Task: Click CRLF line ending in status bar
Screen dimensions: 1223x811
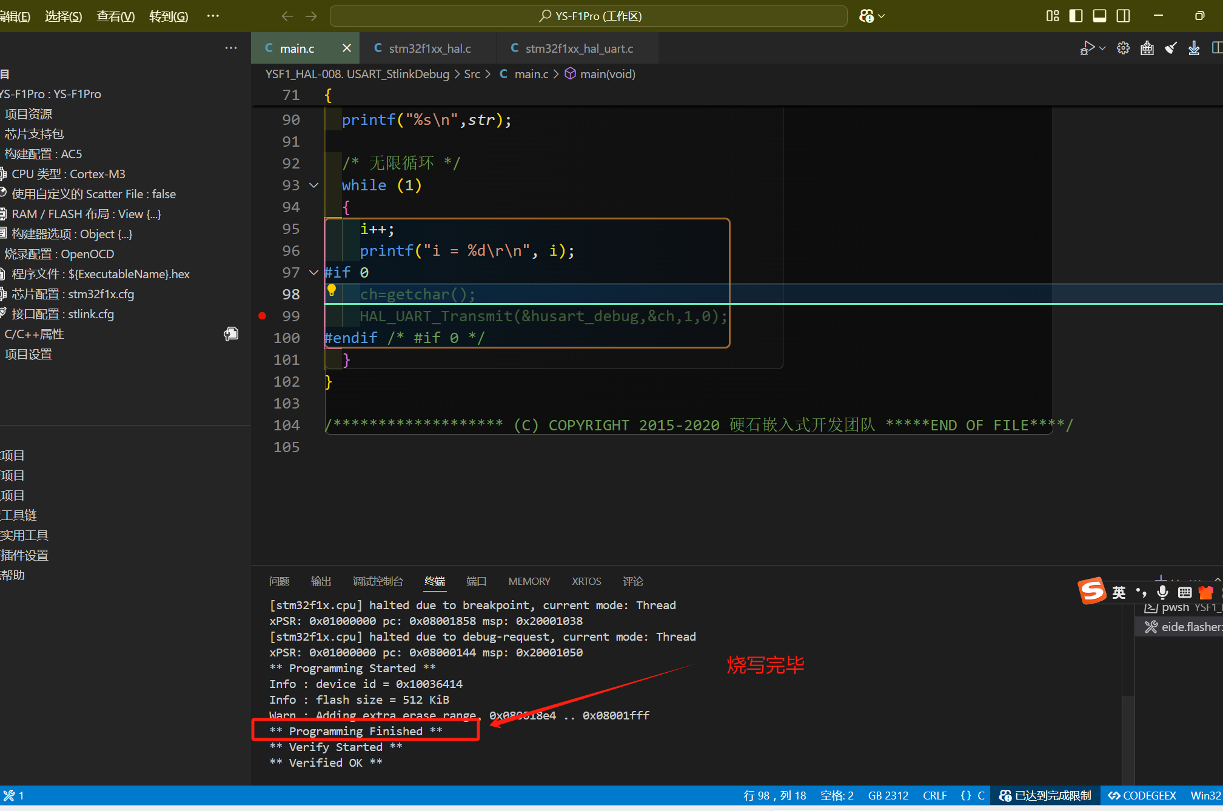Action: 934,796
